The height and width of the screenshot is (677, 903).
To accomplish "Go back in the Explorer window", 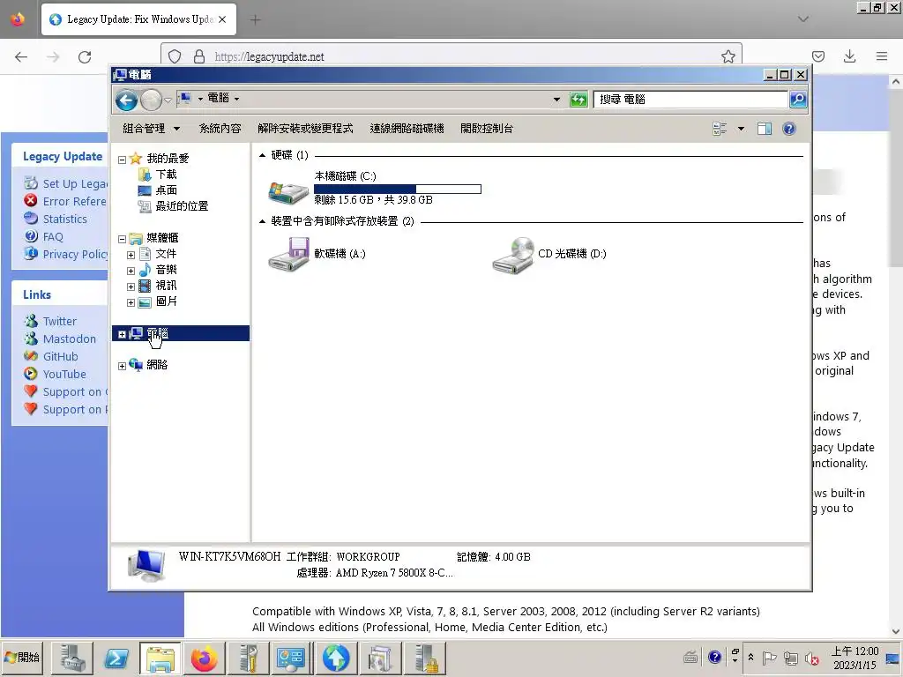I will (126, 100).
